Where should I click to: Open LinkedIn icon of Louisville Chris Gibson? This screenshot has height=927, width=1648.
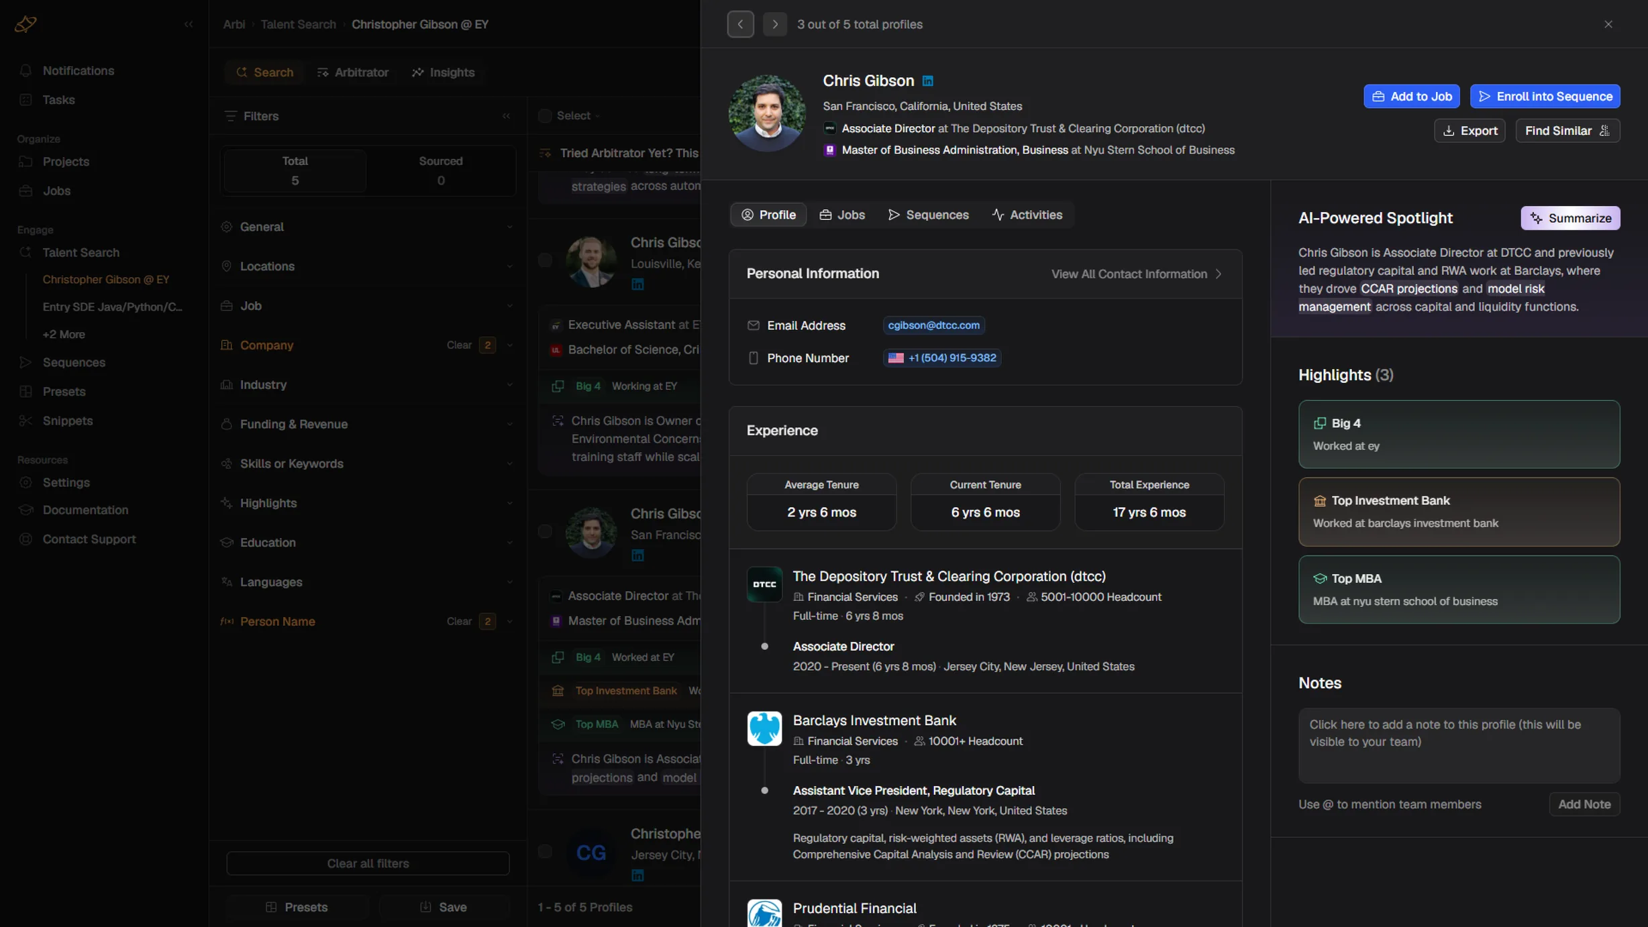(637, 285)
